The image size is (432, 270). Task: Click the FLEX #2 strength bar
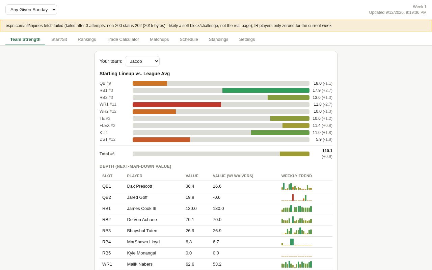click(x=221, y=126)
